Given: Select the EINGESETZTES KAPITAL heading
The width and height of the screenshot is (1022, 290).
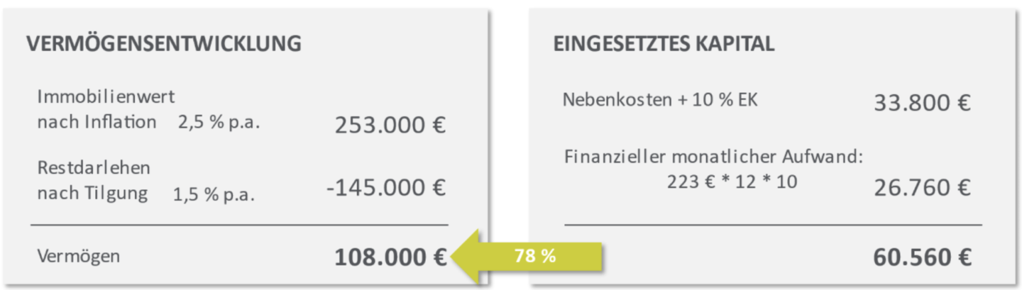Looking at the screenshot, I should pos(663,44).
